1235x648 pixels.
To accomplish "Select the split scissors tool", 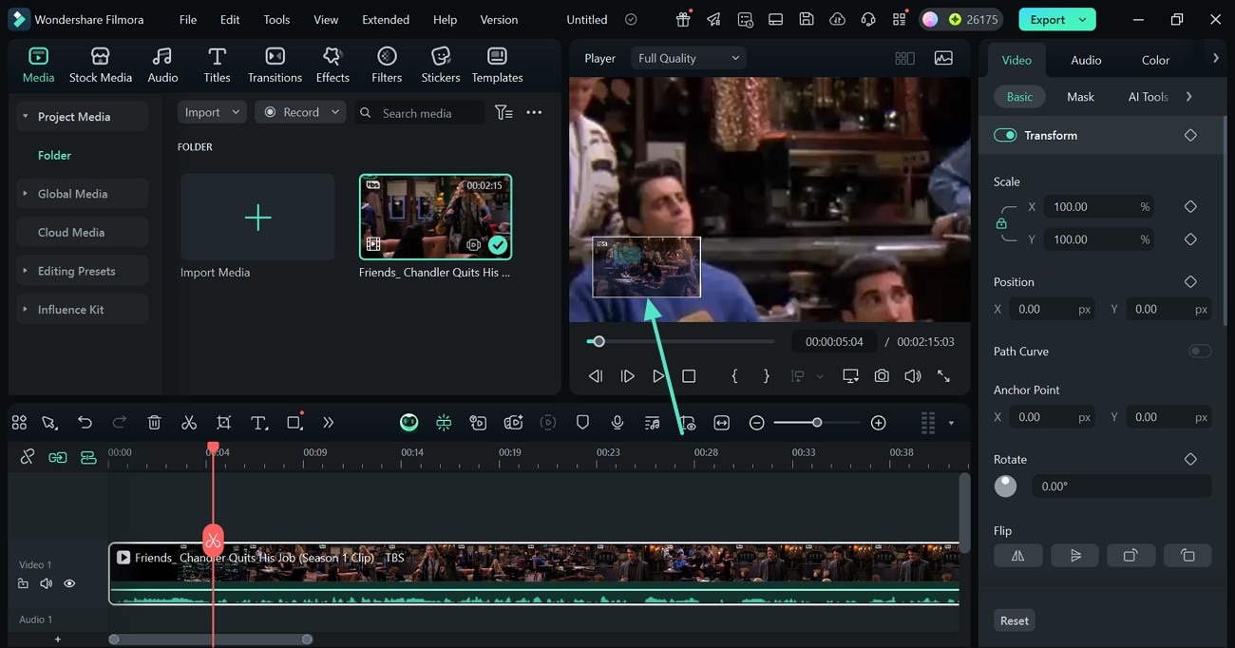I will pyautogui.click(x=189, y=422).
